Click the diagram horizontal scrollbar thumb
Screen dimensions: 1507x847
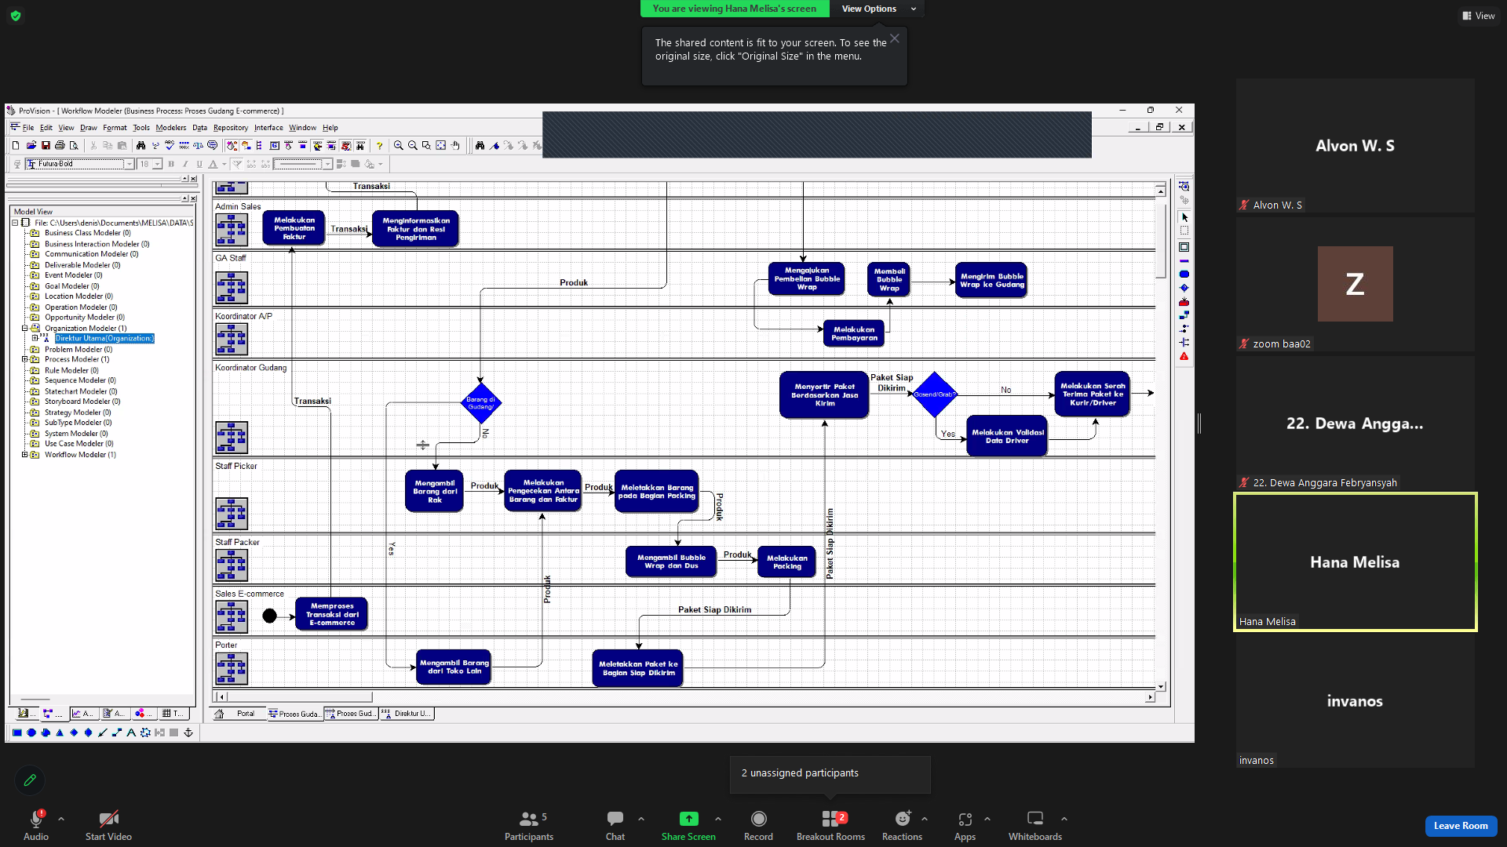299,696
